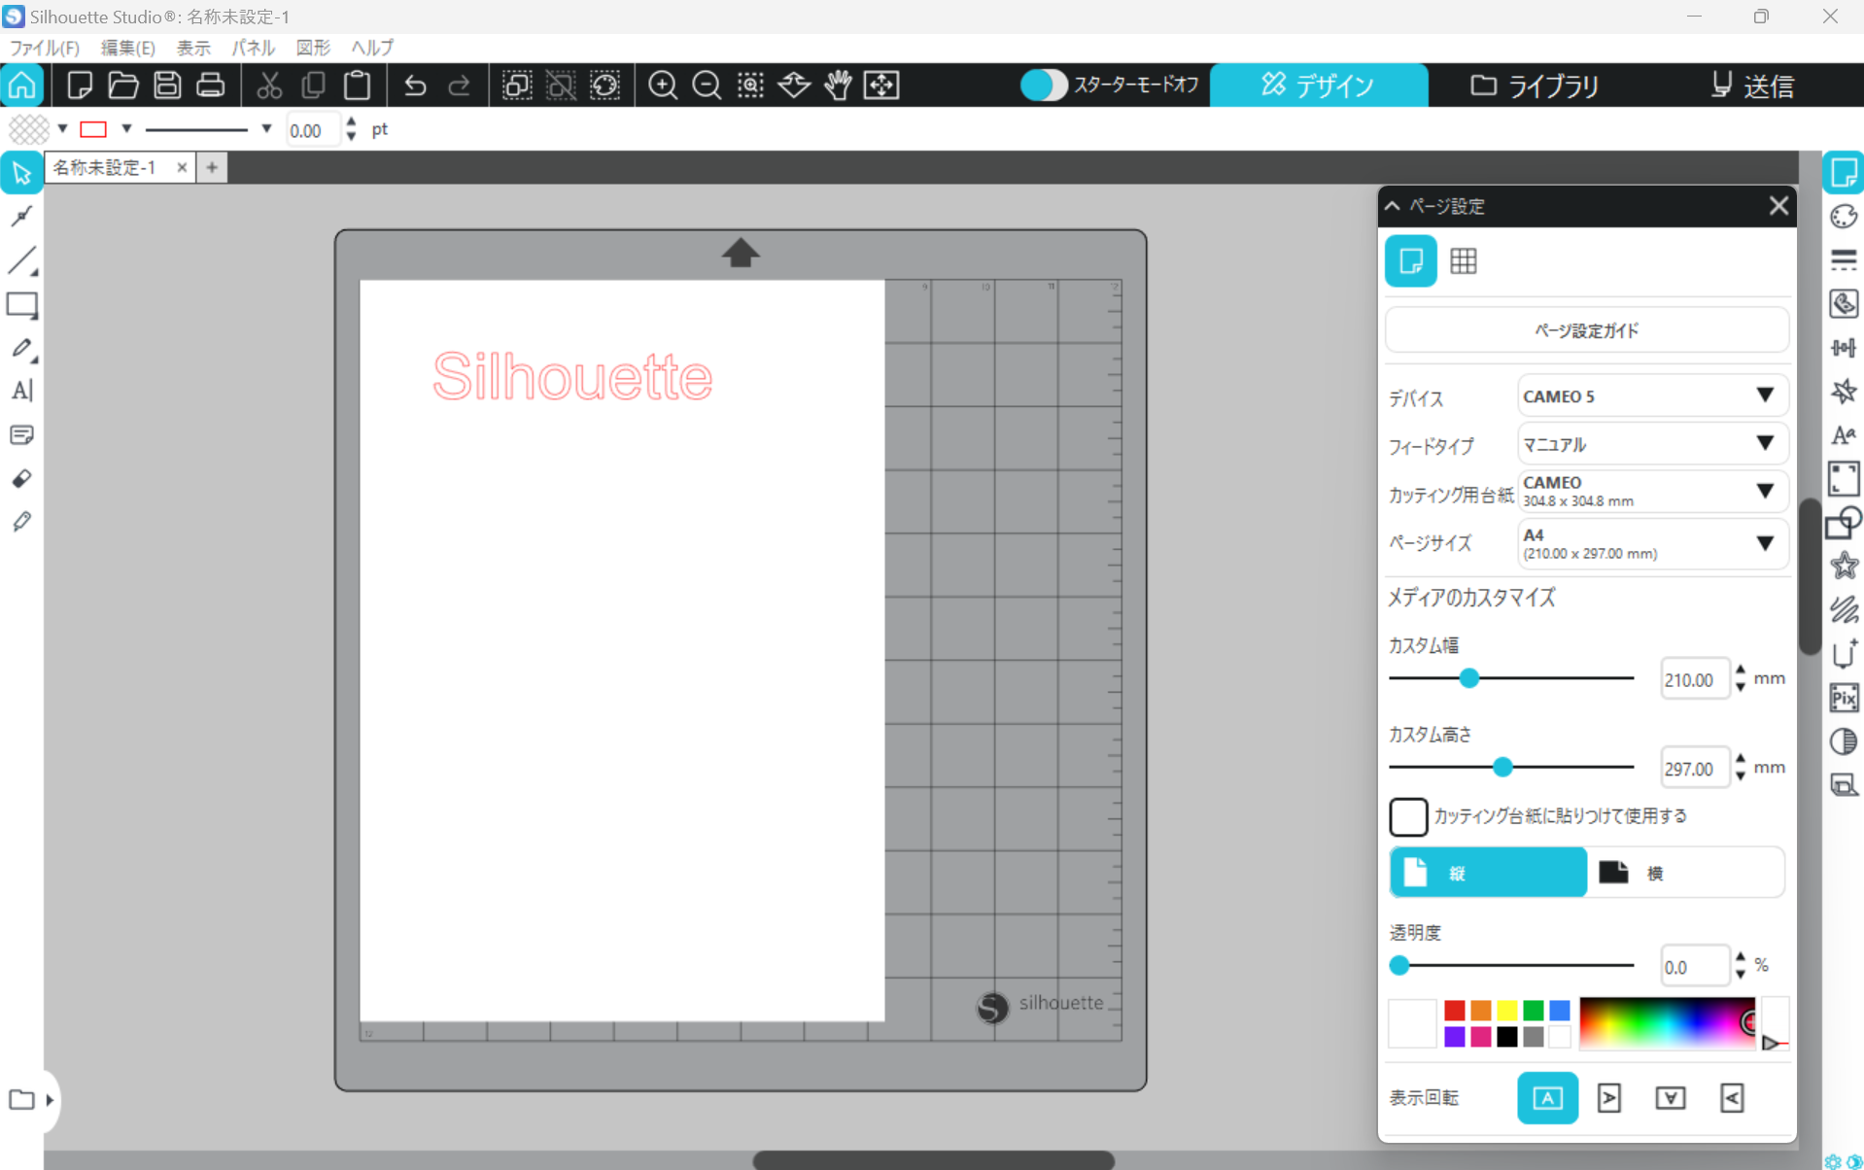Image resolution: width=1864 pixels, height=1170 pixels.
Task: Open the パネル menu
Action: pos(253,48)
